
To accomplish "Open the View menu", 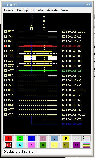I will (x=65, y=10).
